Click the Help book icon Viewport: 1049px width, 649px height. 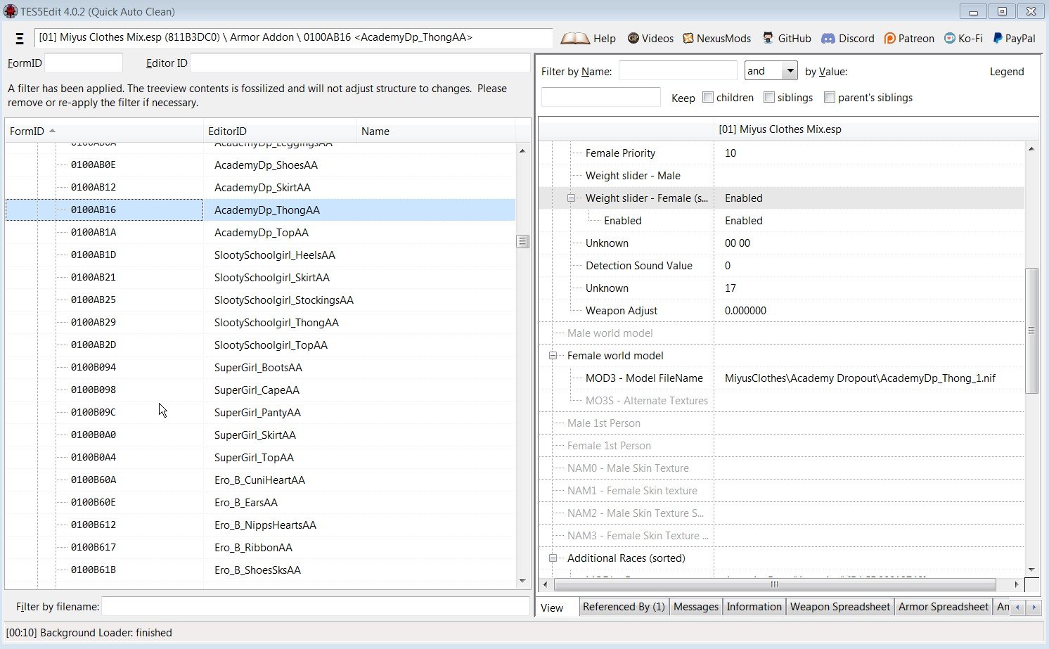pyautogui.click(x=574, y=39)
